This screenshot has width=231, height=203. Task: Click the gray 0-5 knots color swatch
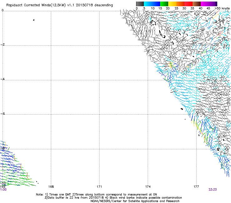tap(140, 4)
